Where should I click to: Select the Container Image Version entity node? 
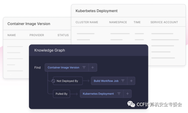(63, 68)
